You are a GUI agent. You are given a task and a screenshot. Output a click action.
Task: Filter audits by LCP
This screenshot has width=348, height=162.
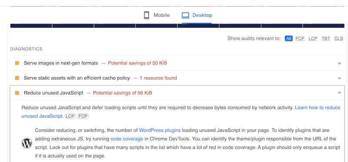point(313,38)
